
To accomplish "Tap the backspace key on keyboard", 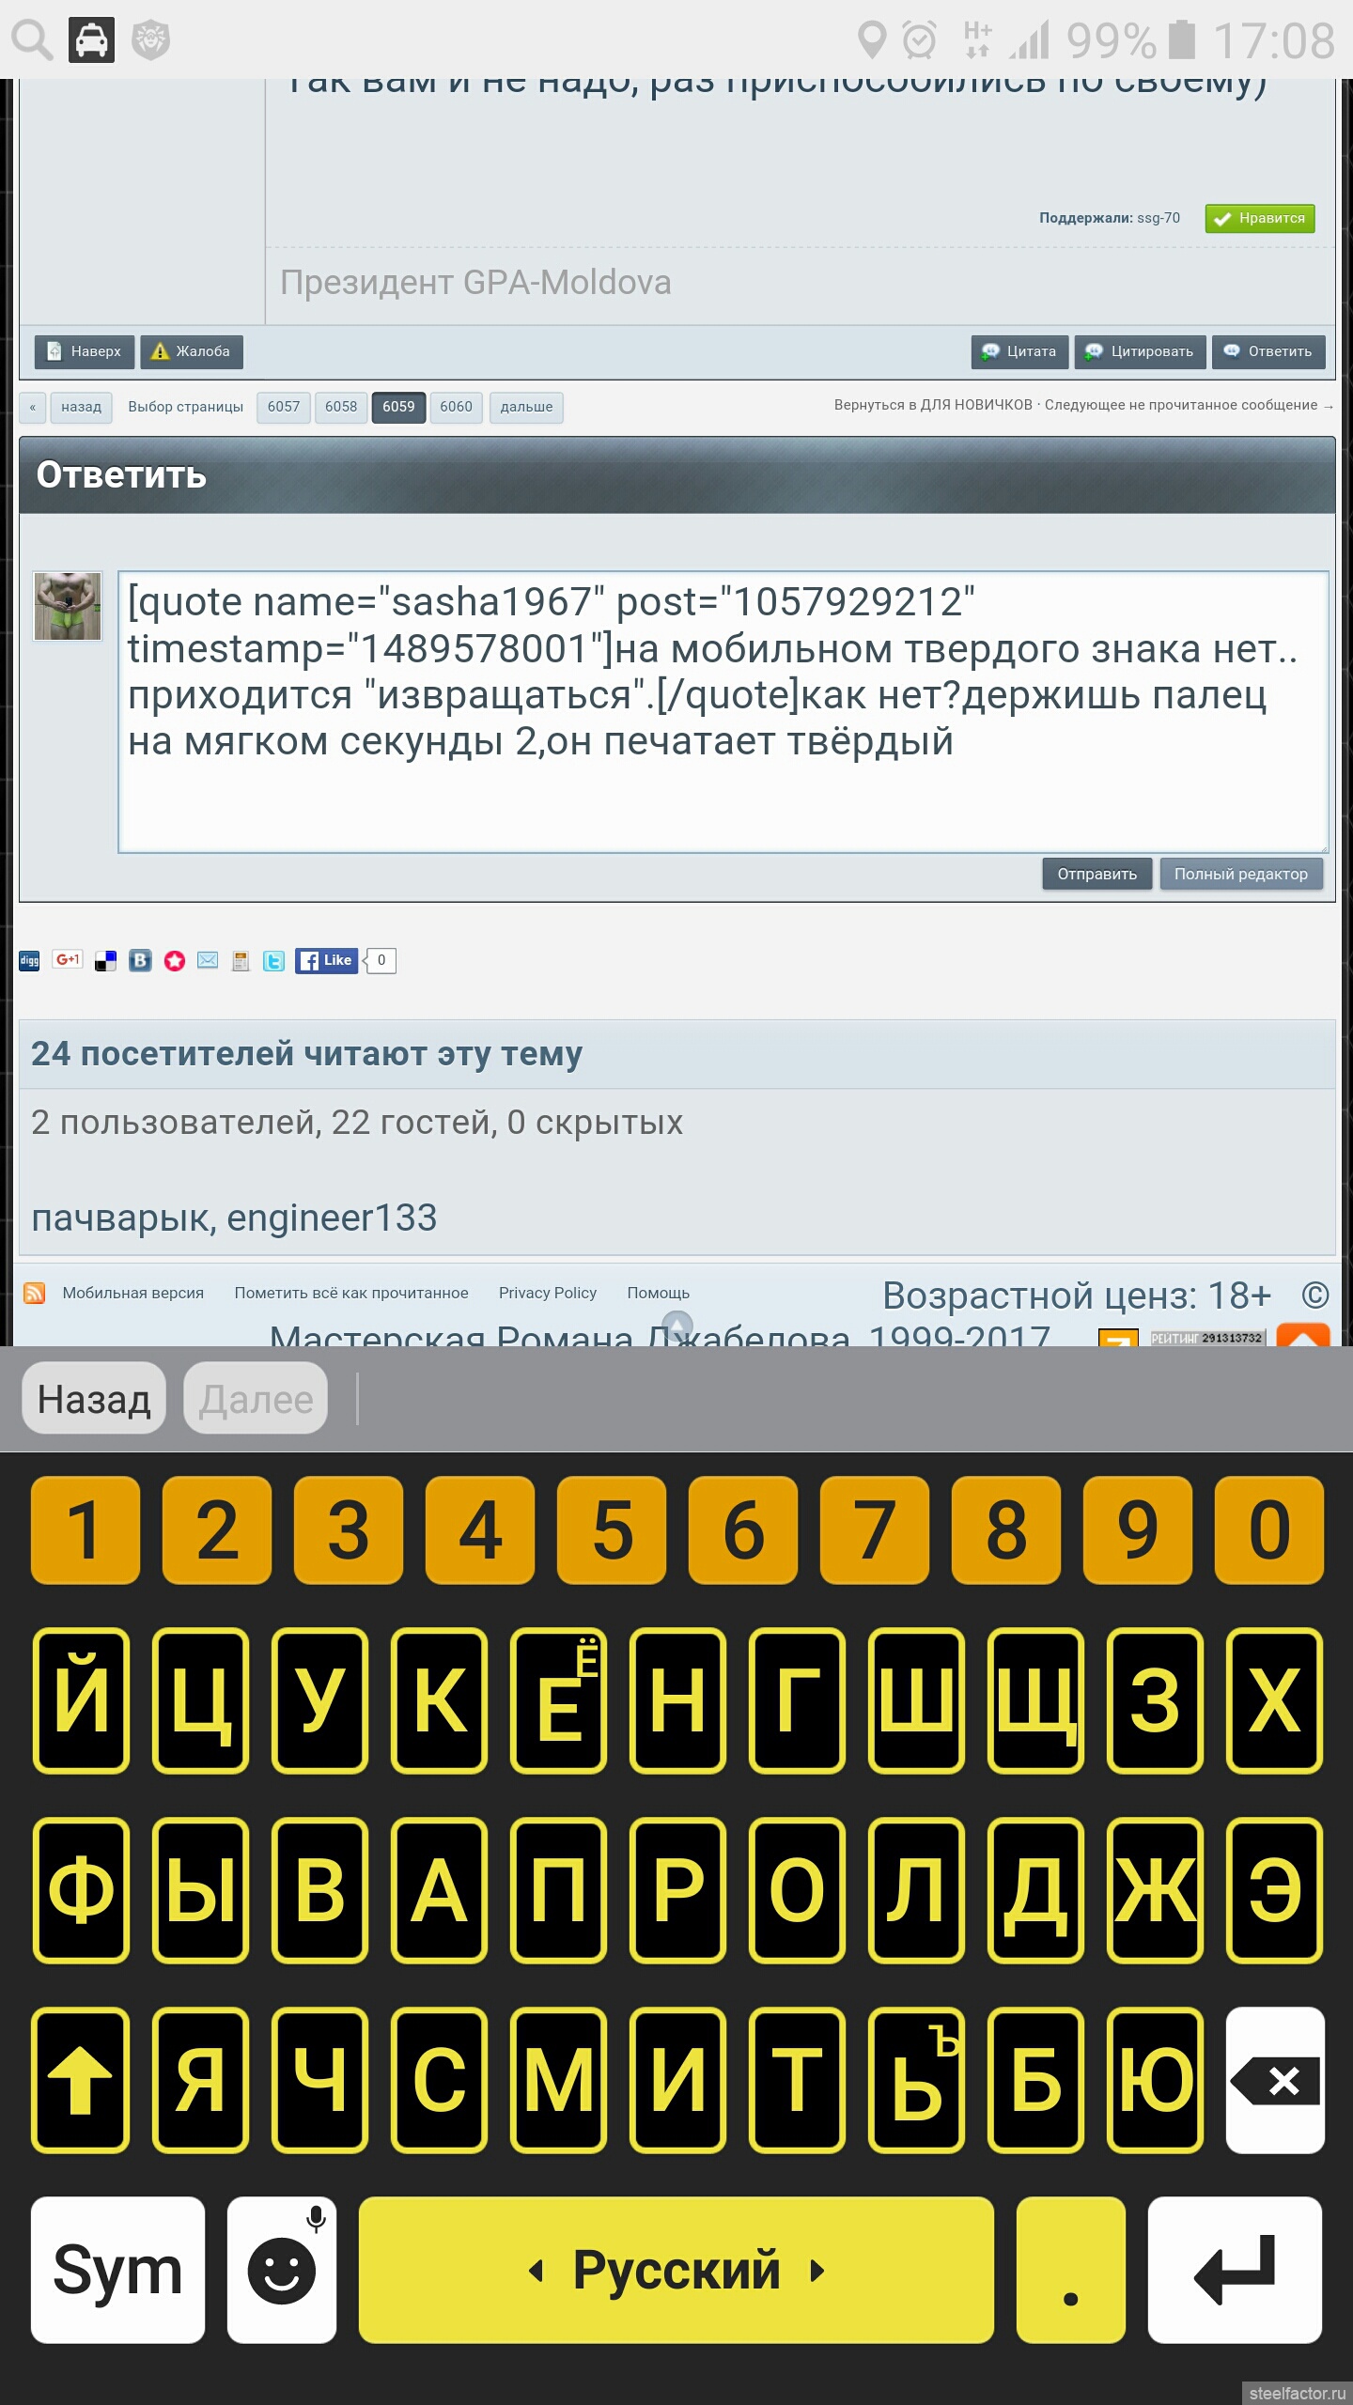I will pos(1275,2080).
